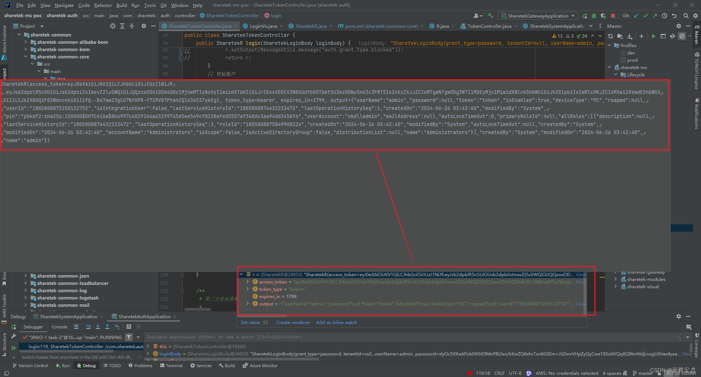Click the Create renderer link

click(x=293, y=322)
